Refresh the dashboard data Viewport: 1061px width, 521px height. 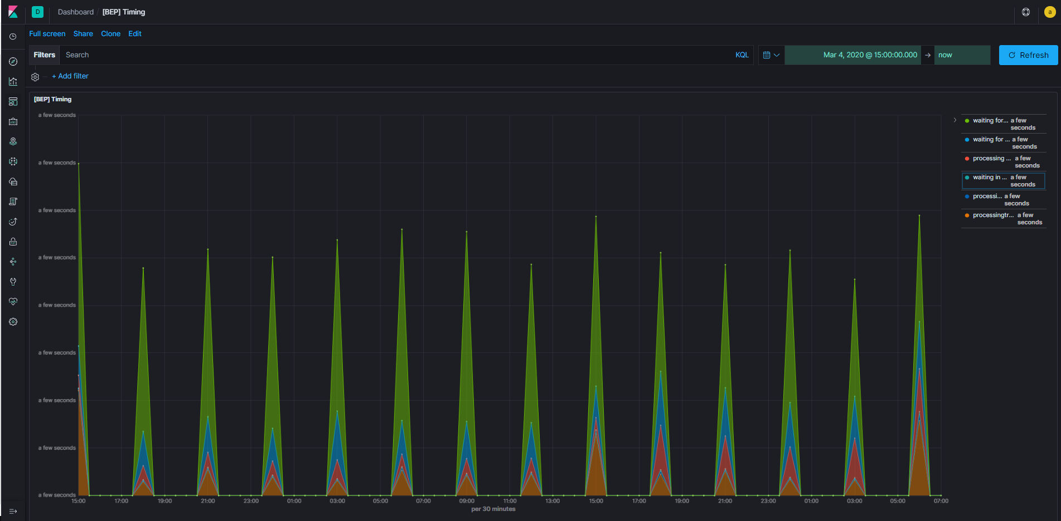pyautogui.click(x=1029, y=55)
